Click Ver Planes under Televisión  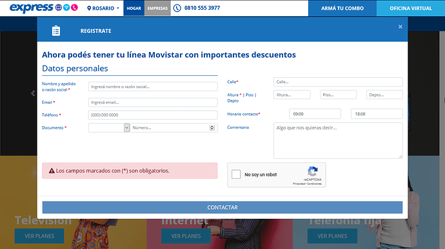(39, 236)
